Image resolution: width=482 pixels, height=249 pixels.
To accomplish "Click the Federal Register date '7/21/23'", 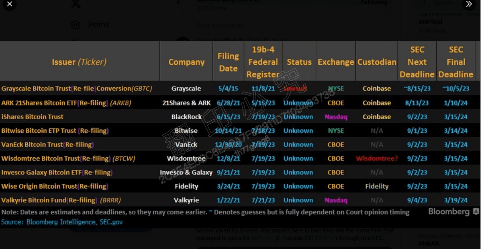I will click(x=263, y=200).
